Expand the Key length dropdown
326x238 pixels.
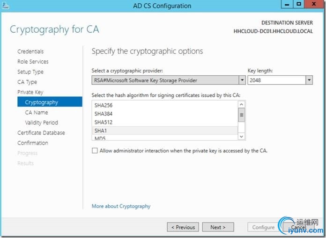pos(309,80)
